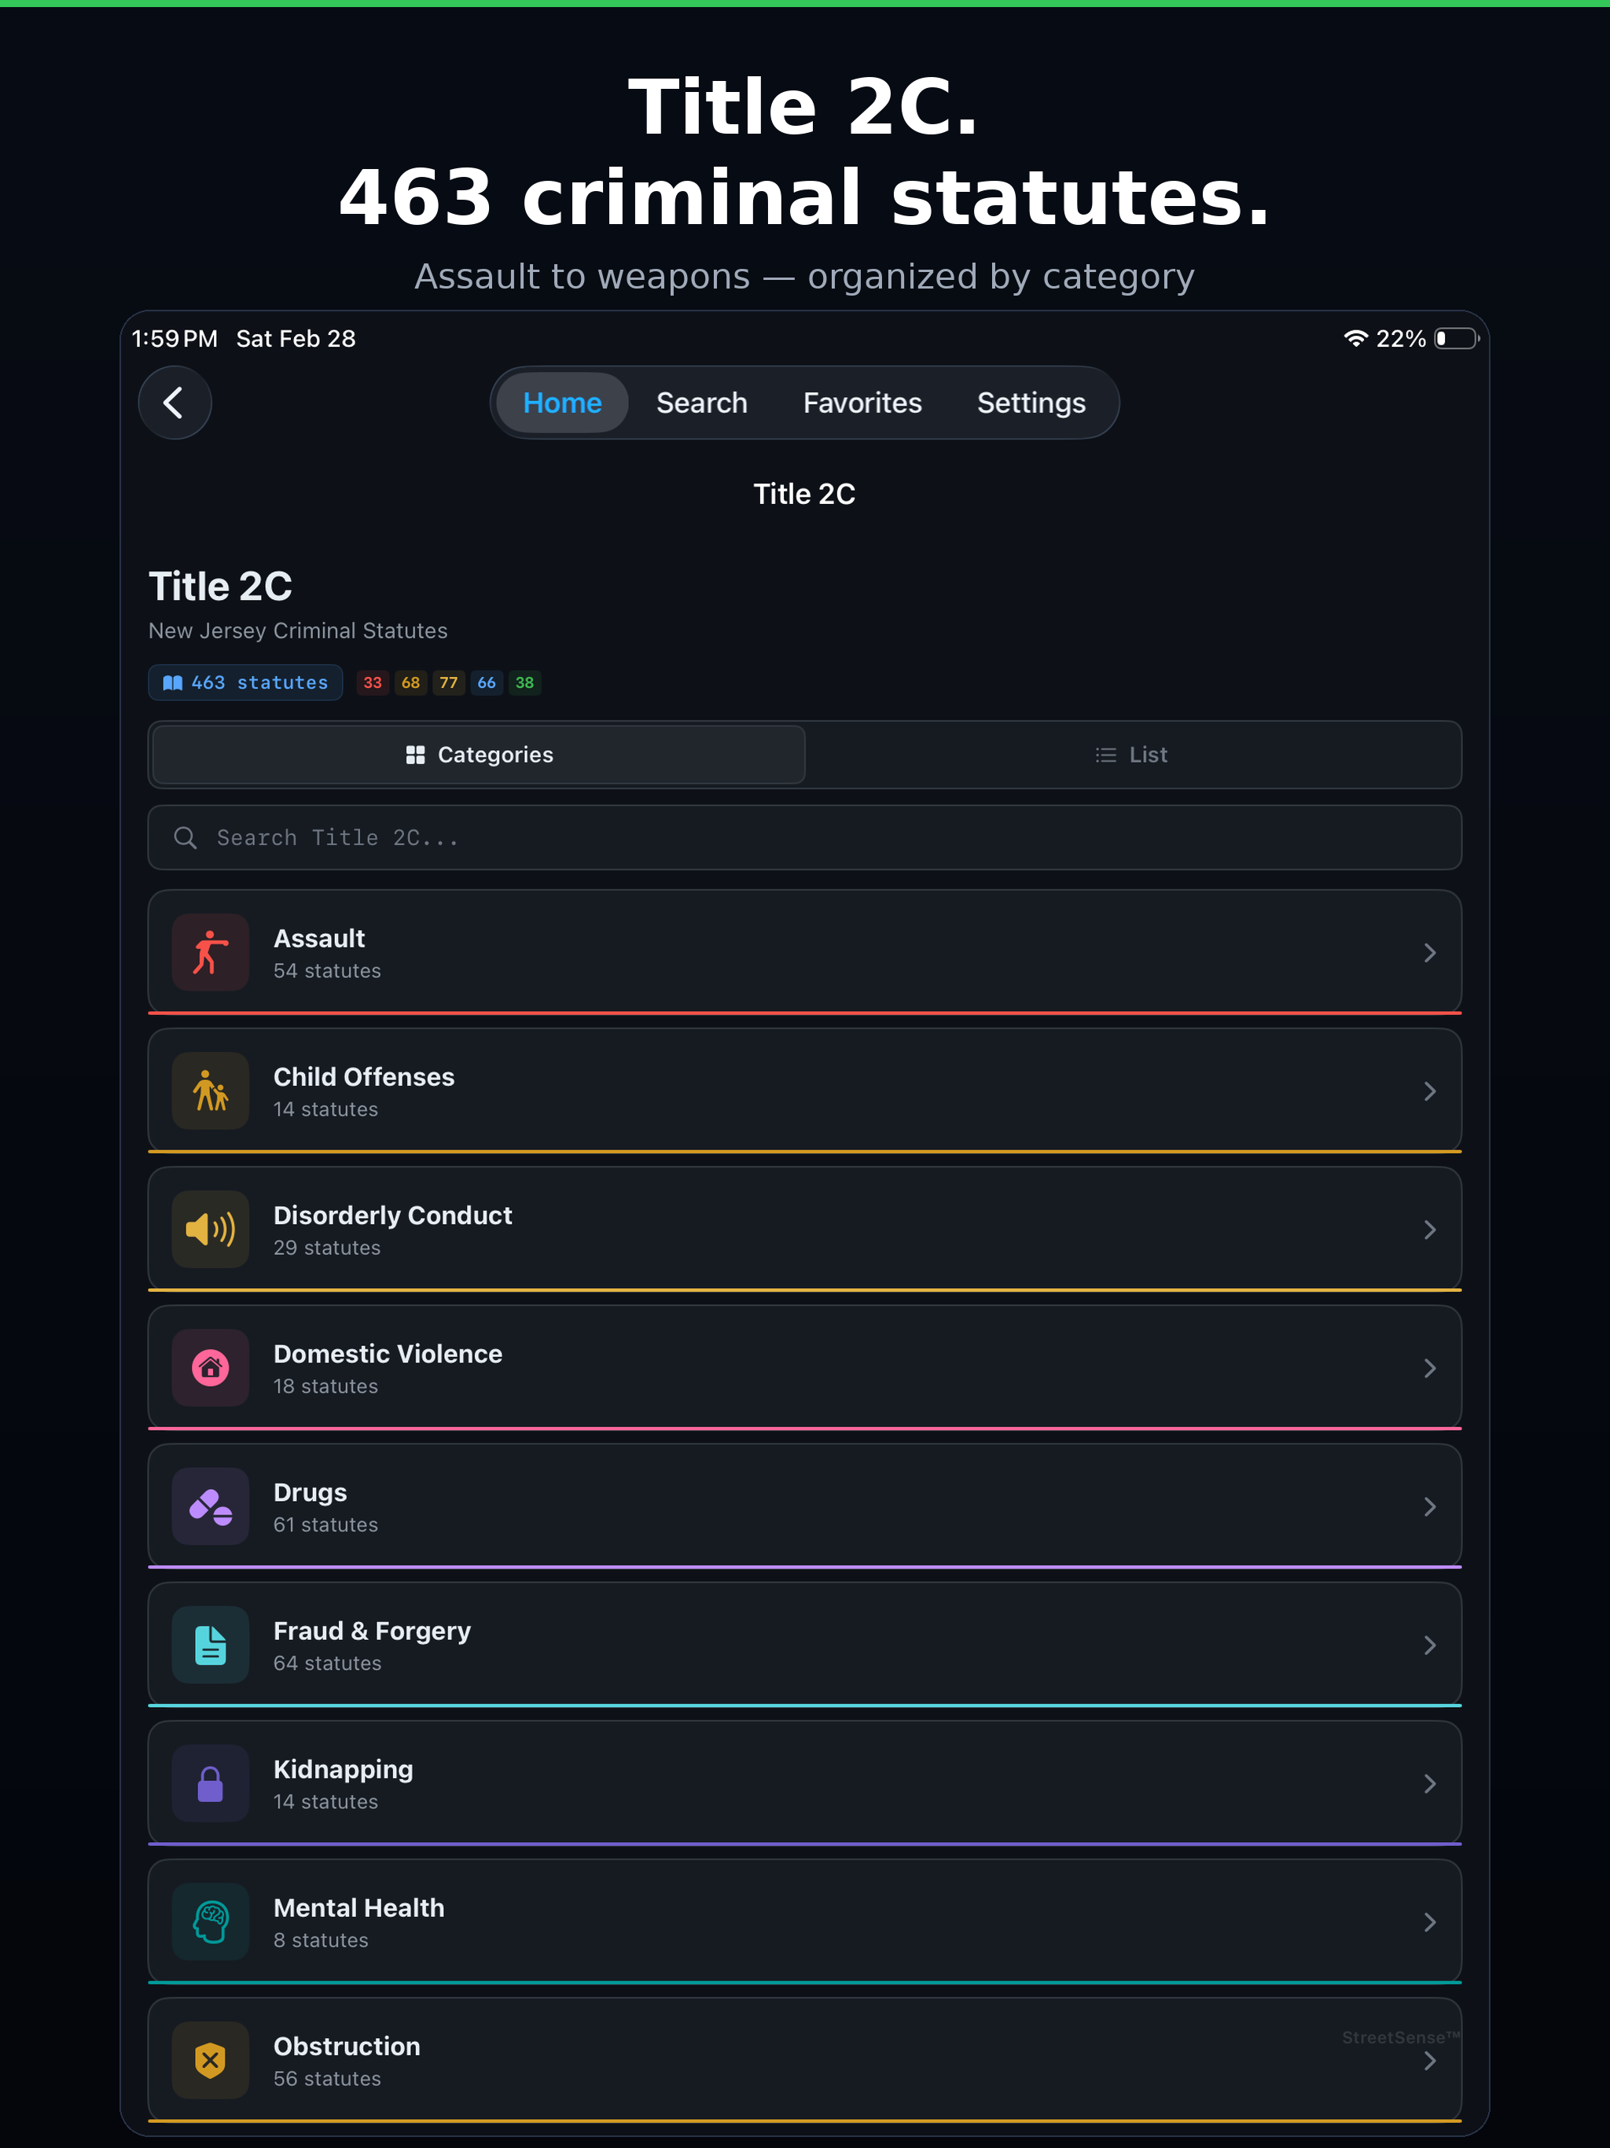This screenshot has height=2148, width=1610.
Task: Open the Obstruction category chevron
Action: (x=1429, y=2062)
